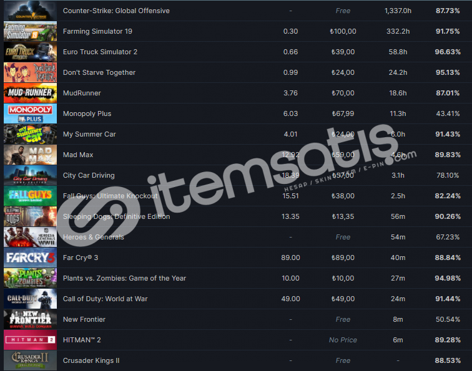Open the Don't Starve Together title link
472x371 pixels.
(x=99, y=72)
